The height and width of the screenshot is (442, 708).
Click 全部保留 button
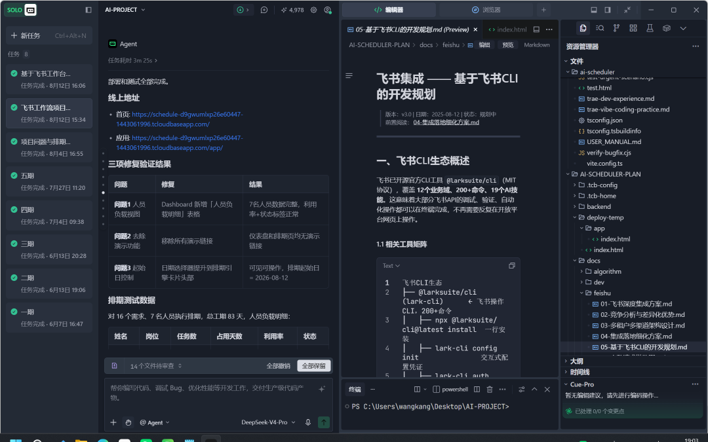tap(314, 366)
